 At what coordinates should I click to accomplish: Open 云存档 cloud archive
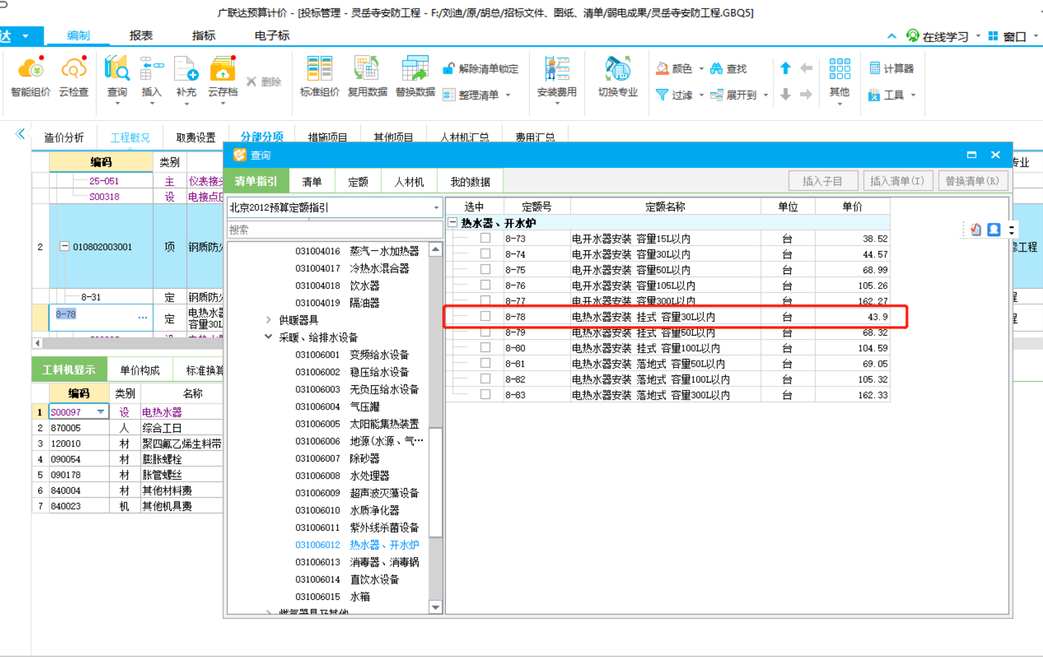point(223,79)
